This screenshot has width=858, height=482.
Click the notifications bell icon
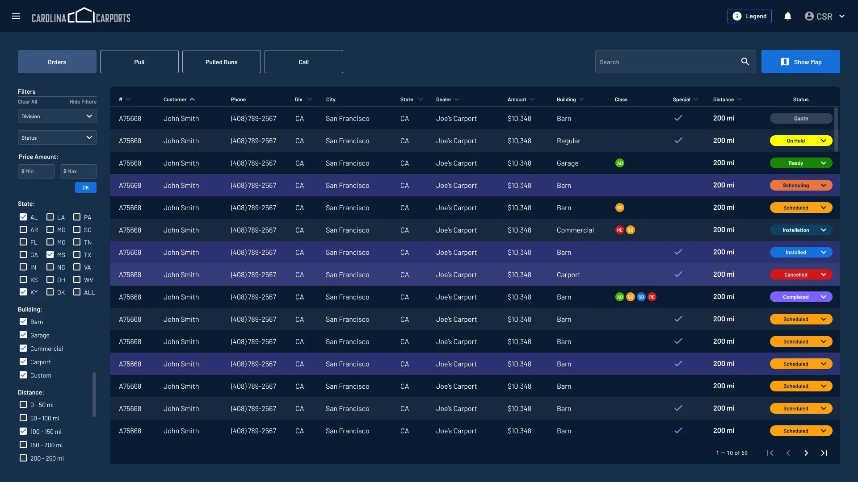[x=788, y=16]
